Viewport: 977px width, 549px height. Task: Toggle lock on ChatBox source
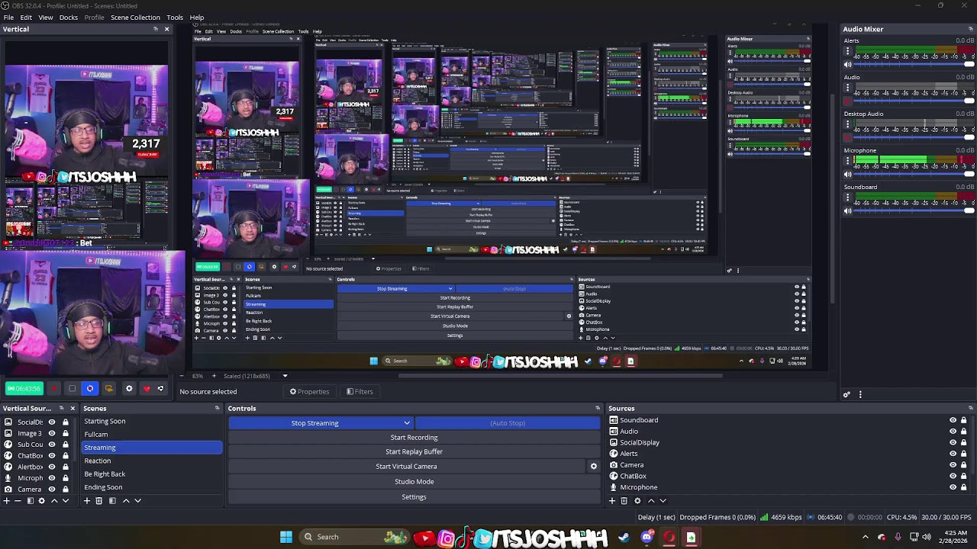pos(963,476)
